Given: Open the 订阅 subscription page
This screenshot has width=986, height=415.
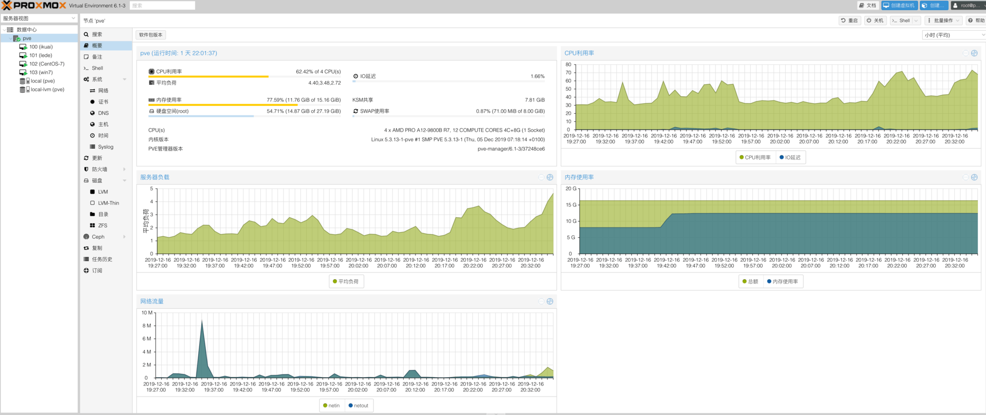Looking at the screenshot, I should point(106,271).
